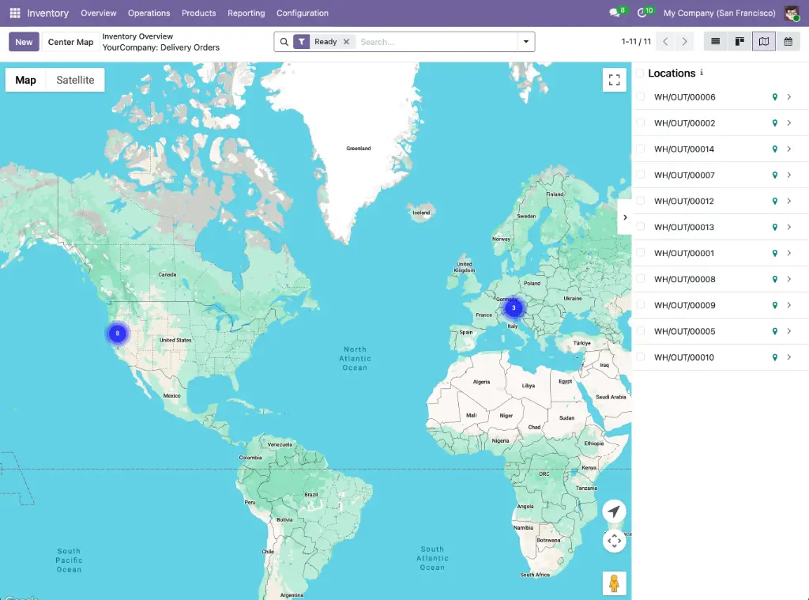The image size is (809, 600).
Task: Click the map pin for WH/OUT/00014
Action: click(x=774, y=149)
